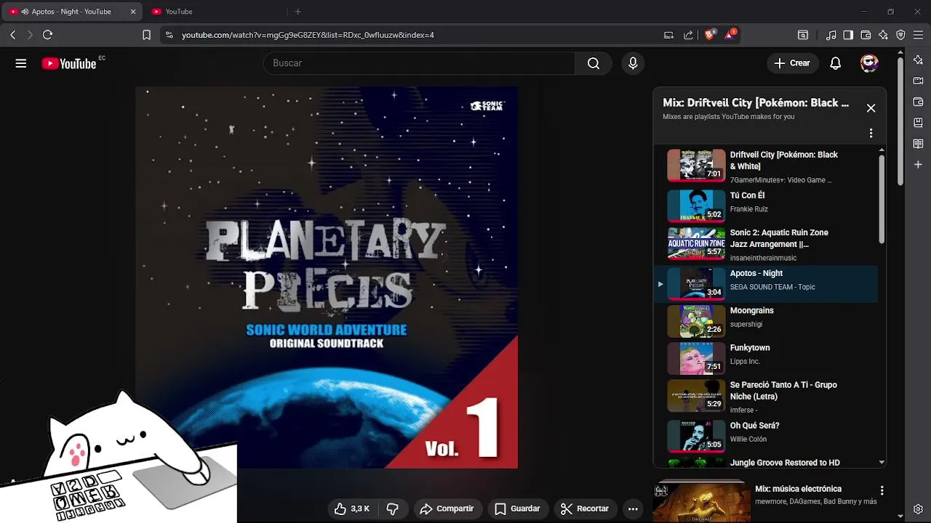The height and width of the screenshot is (523, 931).
Task: Open Mix: música electrónica recommendation
Action: point(765,501)
